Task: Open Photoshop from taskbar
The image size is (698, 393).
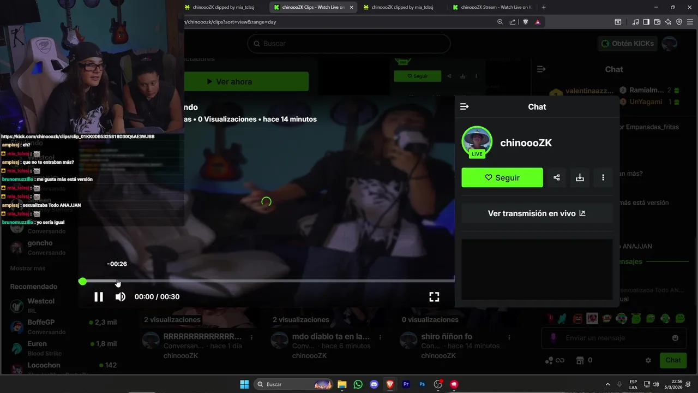Action: click(422, 384)
